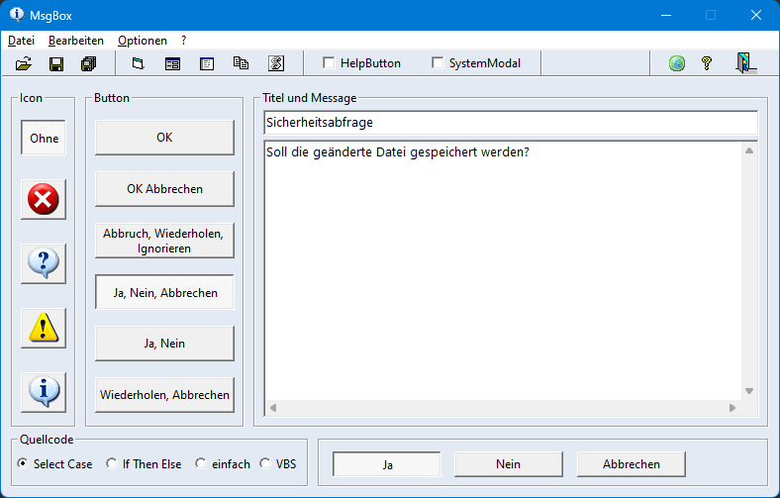Click the exit door icon in toolbar
This screenshot has width=780, height=498.
(x=745, y=63)
